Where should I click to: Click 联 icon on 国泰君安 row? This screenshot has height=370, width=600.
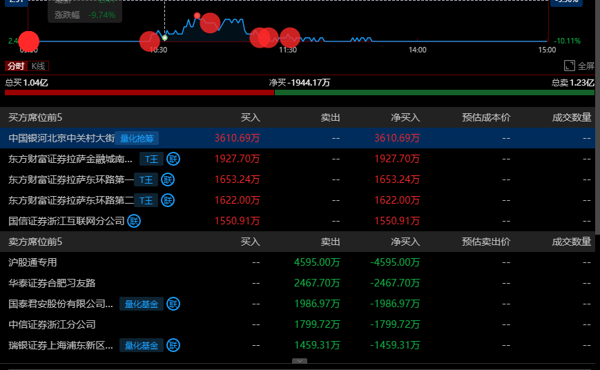click(x=173, y=304)
